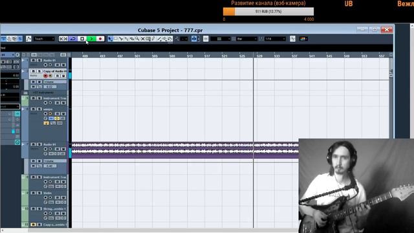
Task: Expand Copy of Audio track arrow
Action: (23, 71)
